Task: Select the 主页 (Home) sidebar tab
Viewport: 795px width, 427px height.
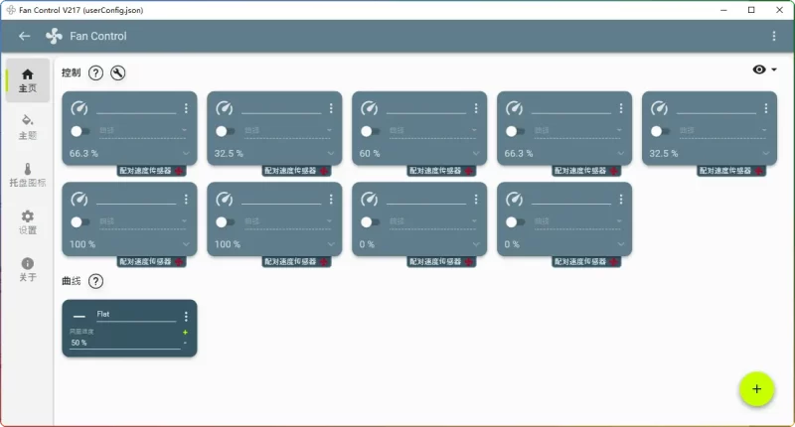Action: (x=28, y=79)
